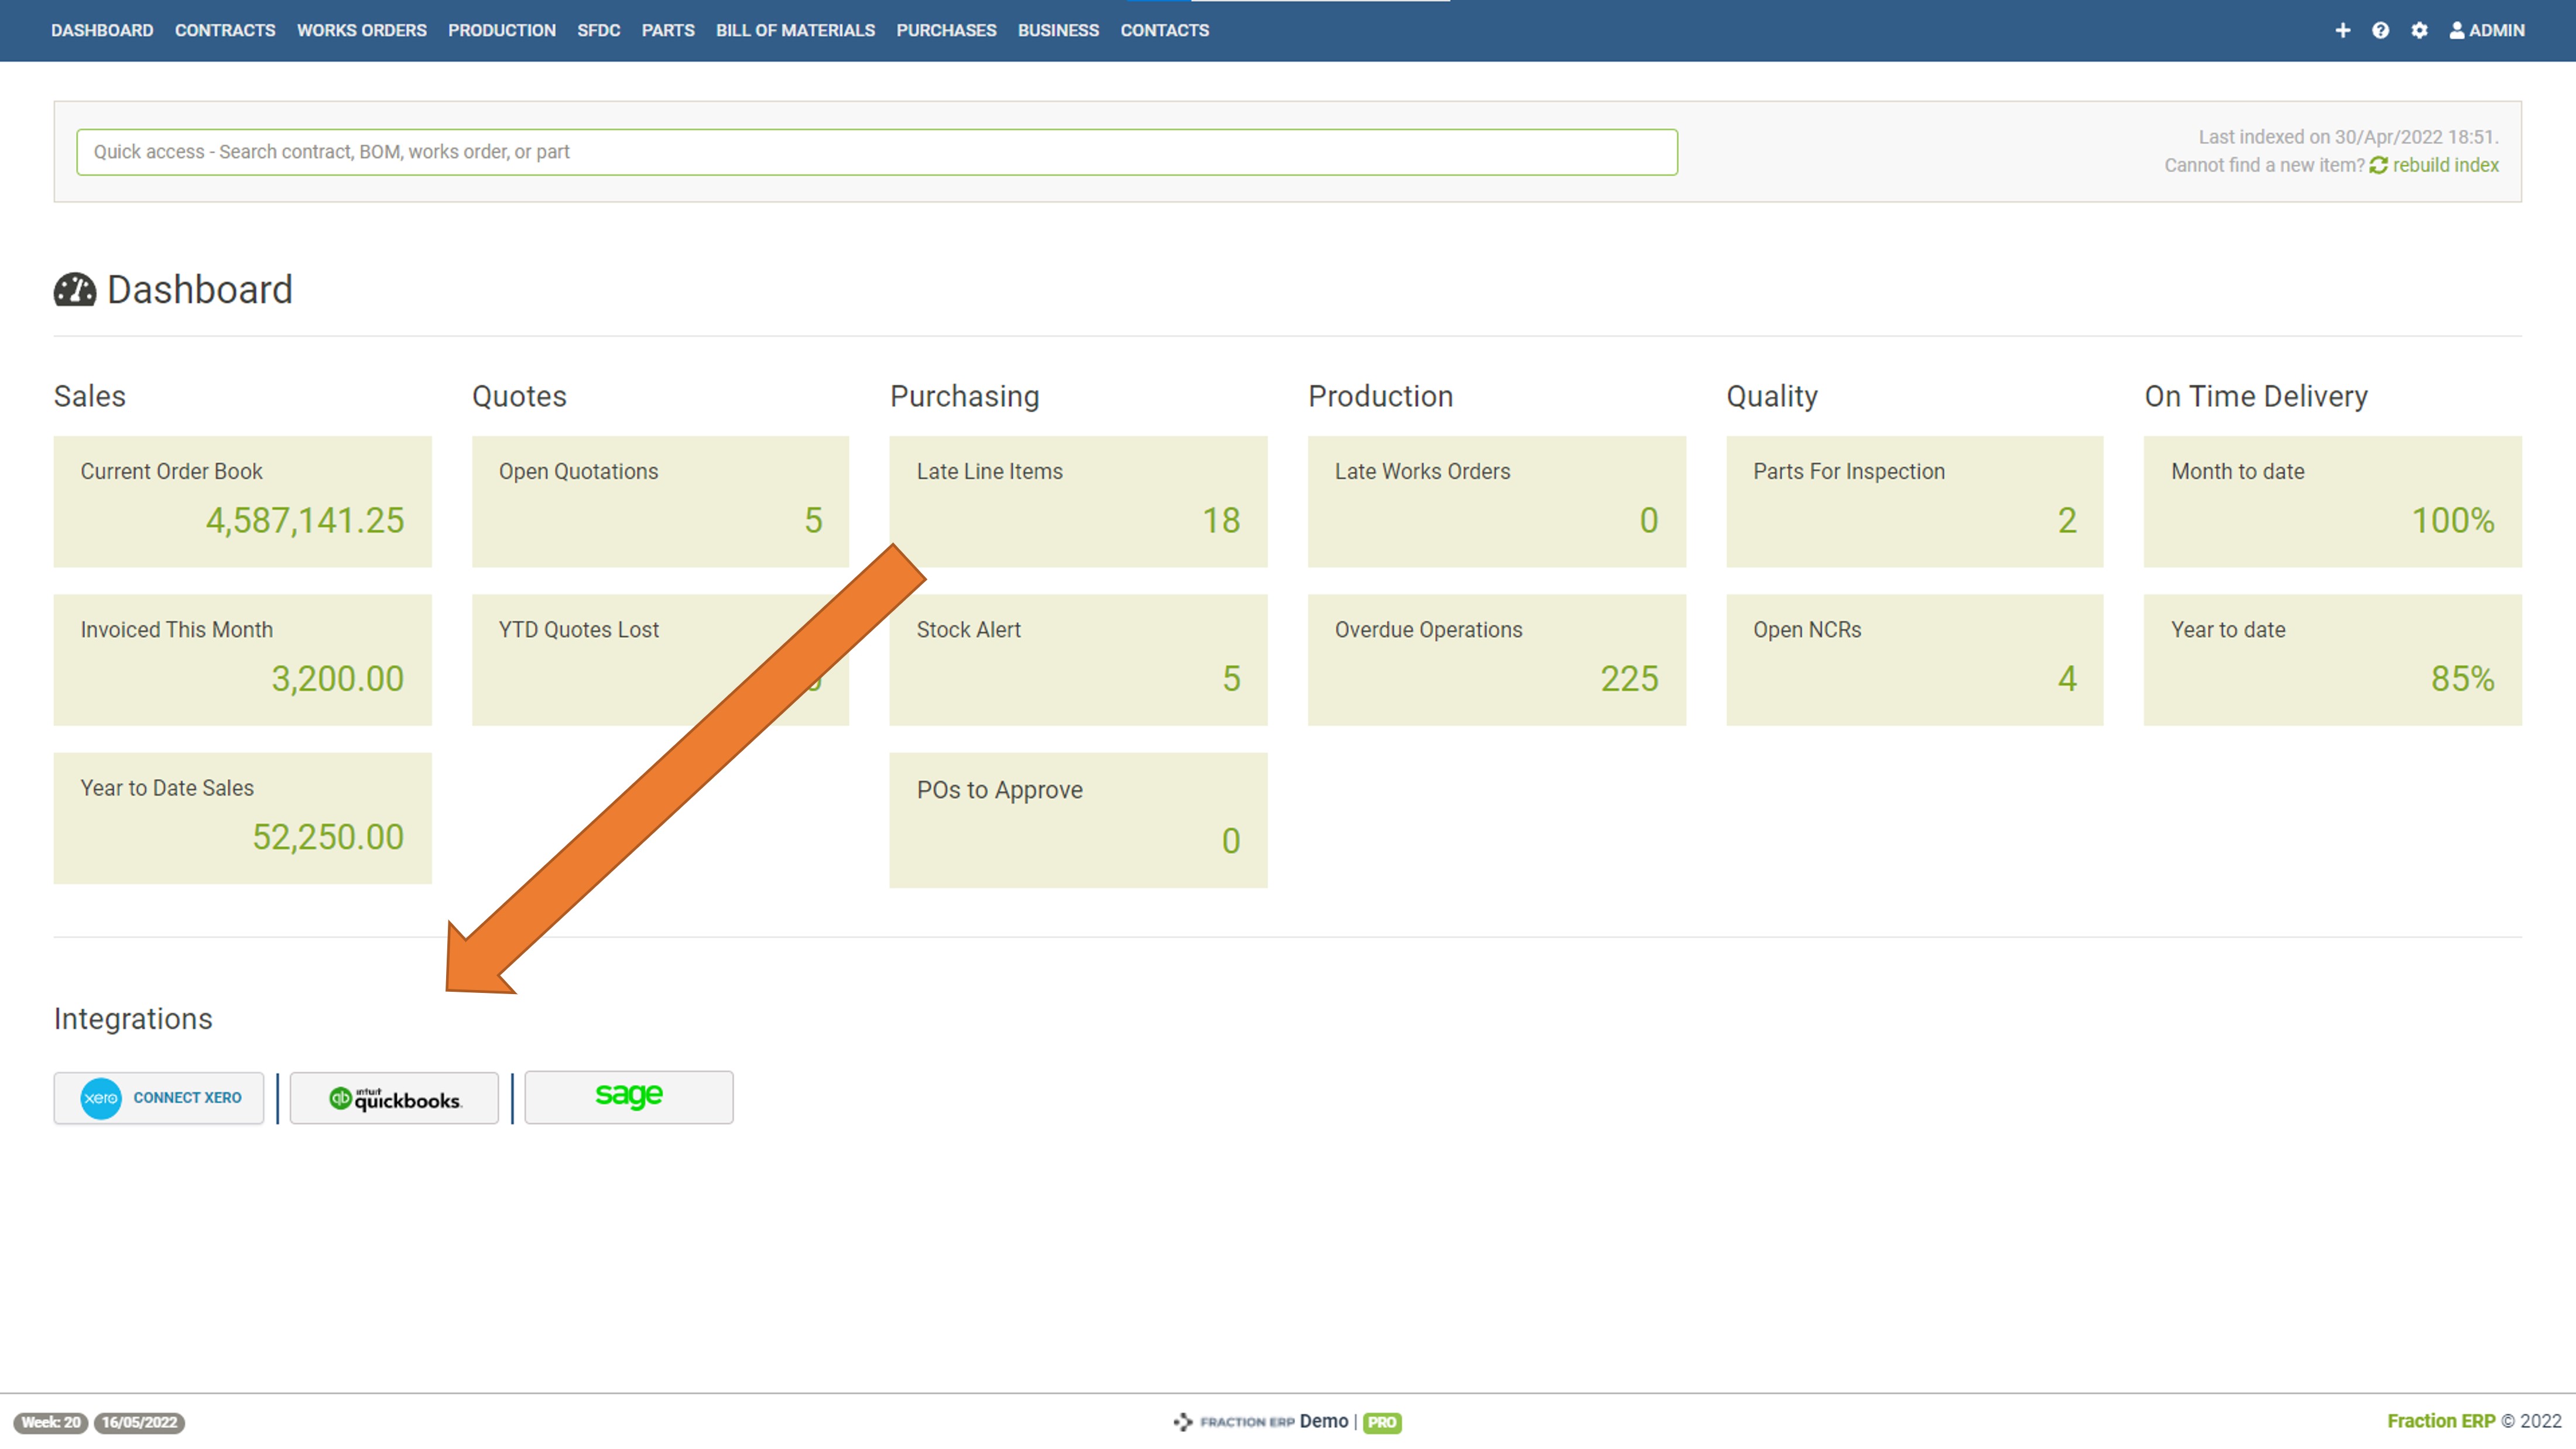
Task: Open the Works Orders menu
Action: 361,30
